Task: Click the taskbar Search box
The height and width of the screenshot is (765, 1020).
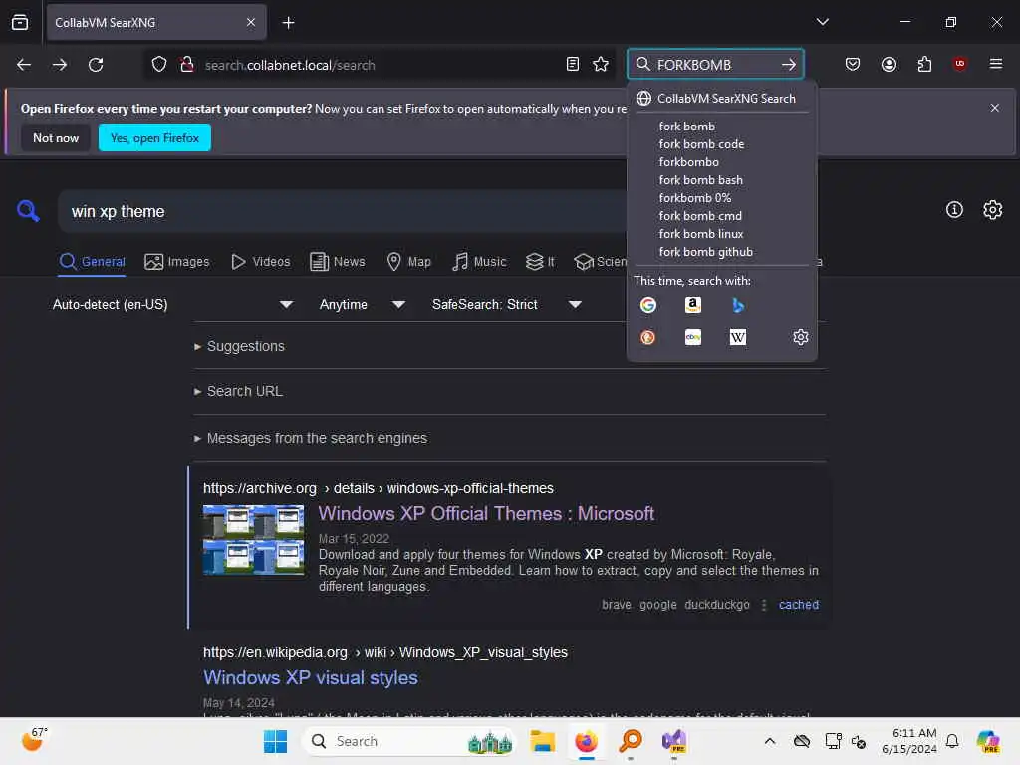Action: [409, 741]
